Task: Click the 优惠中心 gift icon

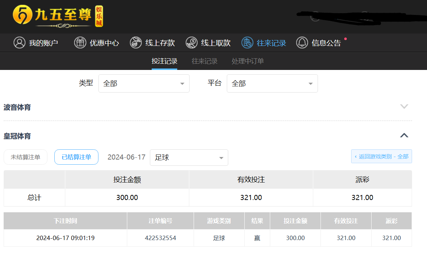Action: click(80, 43)
